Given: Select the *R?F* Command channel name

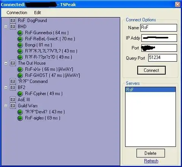Looking at the screenshot, I should click(x=33, y=81).
